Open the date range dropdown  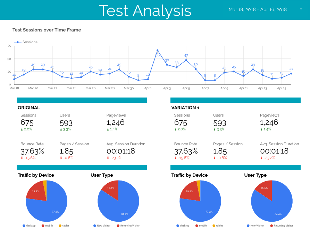[x=301, y=10]
